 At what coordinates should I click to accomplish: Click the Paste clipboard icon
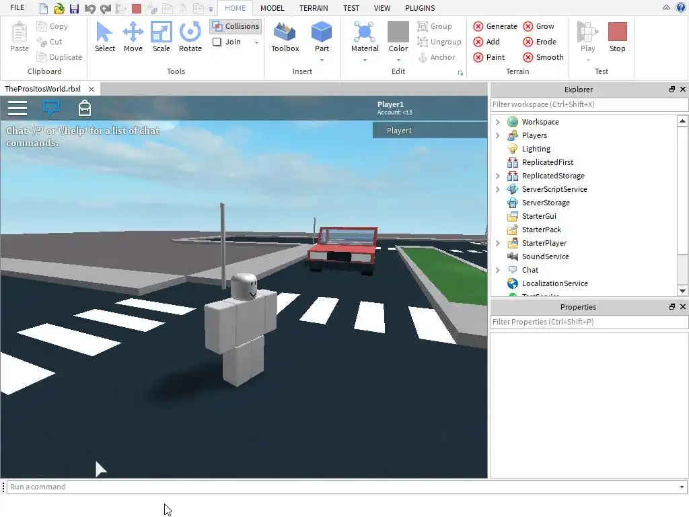click(20, 37)
